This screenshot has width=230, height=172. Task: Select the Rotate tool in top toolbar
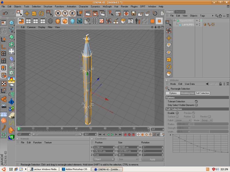pyautogui.click(x=41, y=13)
